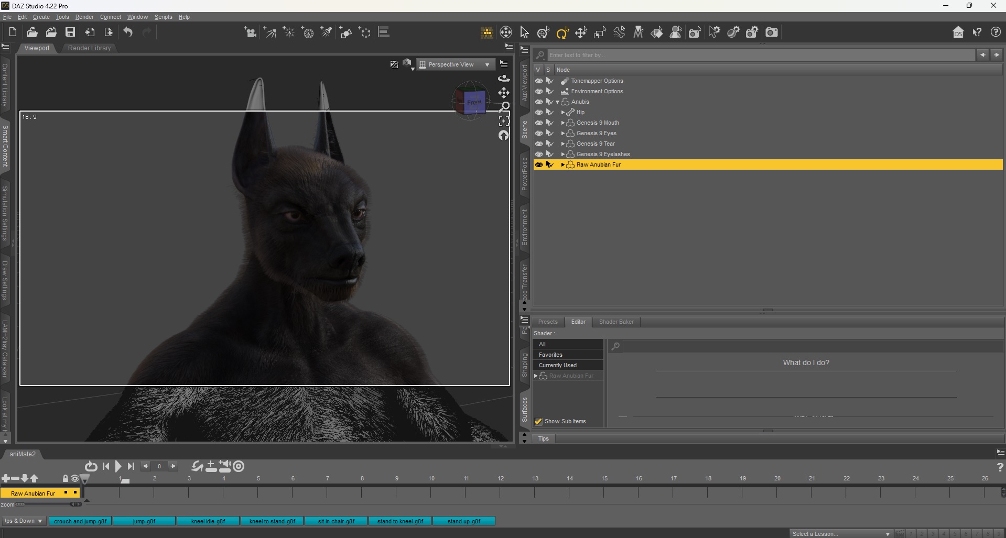Hide the Raw Anubian Fur node
The width and height of the screenshot is (1006, 538).
coord(539,164)
